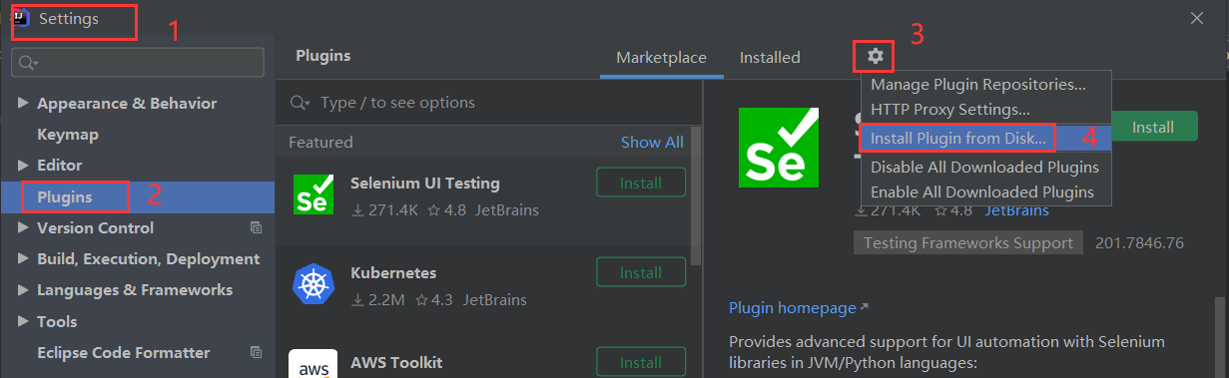Screen dimensions: 1229x378
Task: Click the Plugins page heading
Action: (323, 56)
